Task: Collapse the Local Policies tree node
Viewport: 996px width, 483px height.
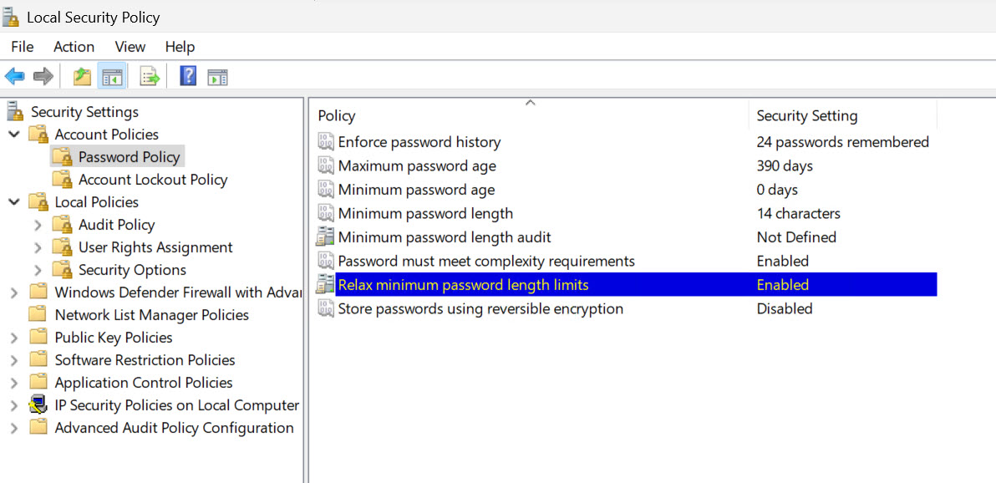Action: (x=14, y=202)
